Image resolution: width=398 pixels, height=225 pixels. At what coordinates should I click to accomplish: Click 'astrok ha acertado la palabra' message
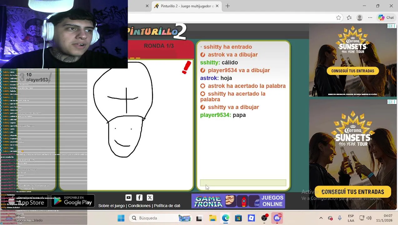point(243,86)
